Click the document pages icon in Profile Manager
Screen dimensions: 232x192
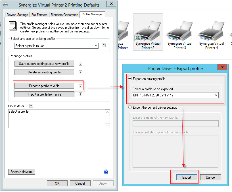(x=13, y=26)
